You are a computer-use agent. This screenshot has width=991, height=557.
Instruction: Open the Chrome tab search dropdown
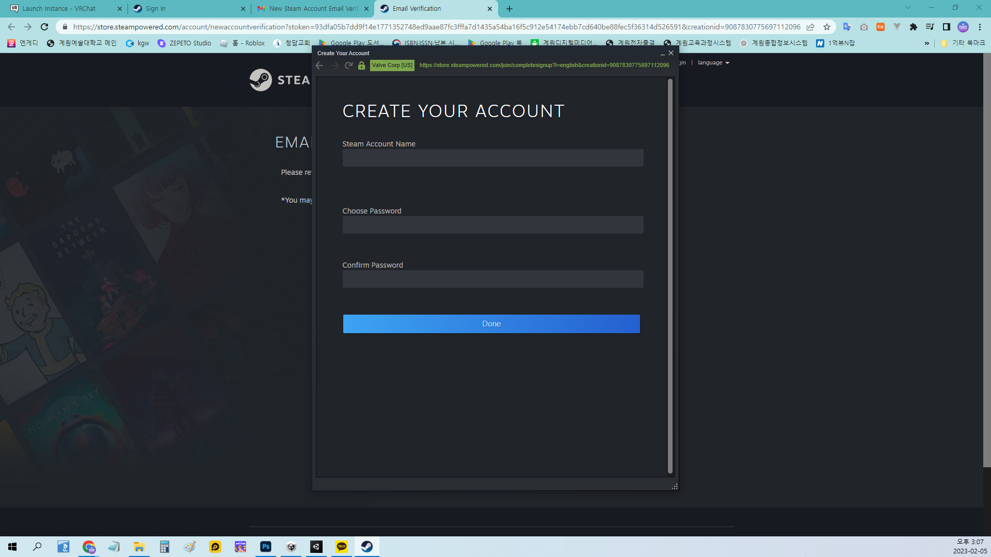click(907, 8)
